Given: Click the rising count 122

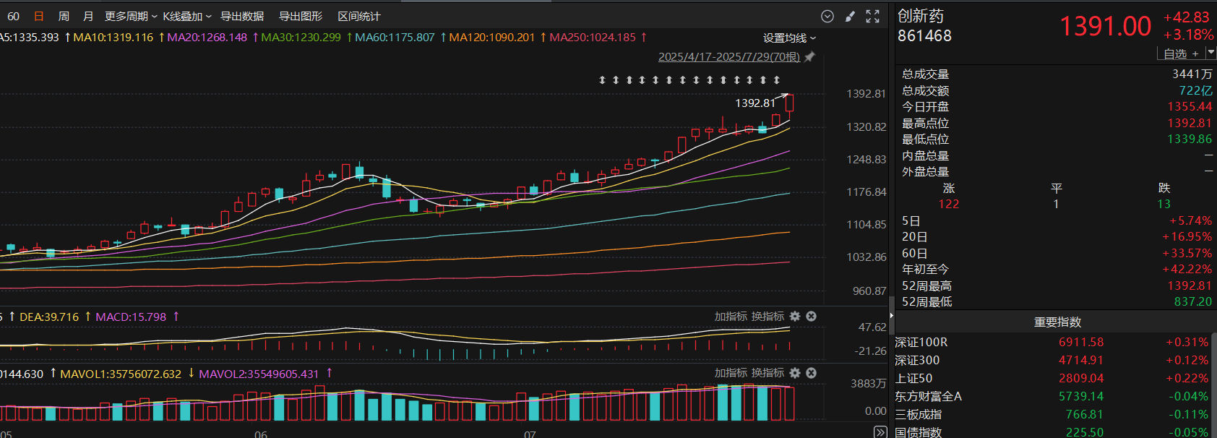Looking at the screenshot, I should [949, 204].
